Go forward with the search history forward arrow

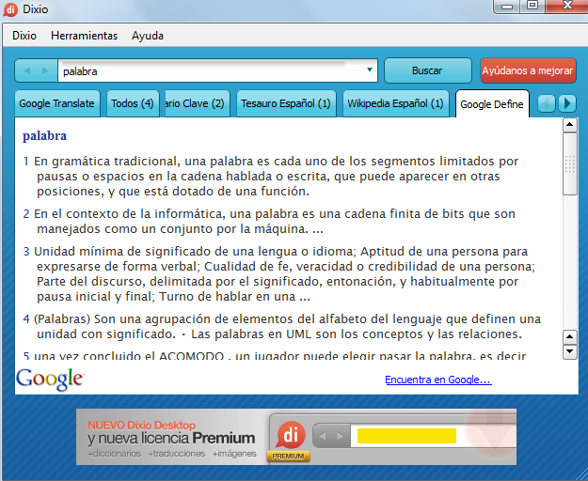(45, 70)
